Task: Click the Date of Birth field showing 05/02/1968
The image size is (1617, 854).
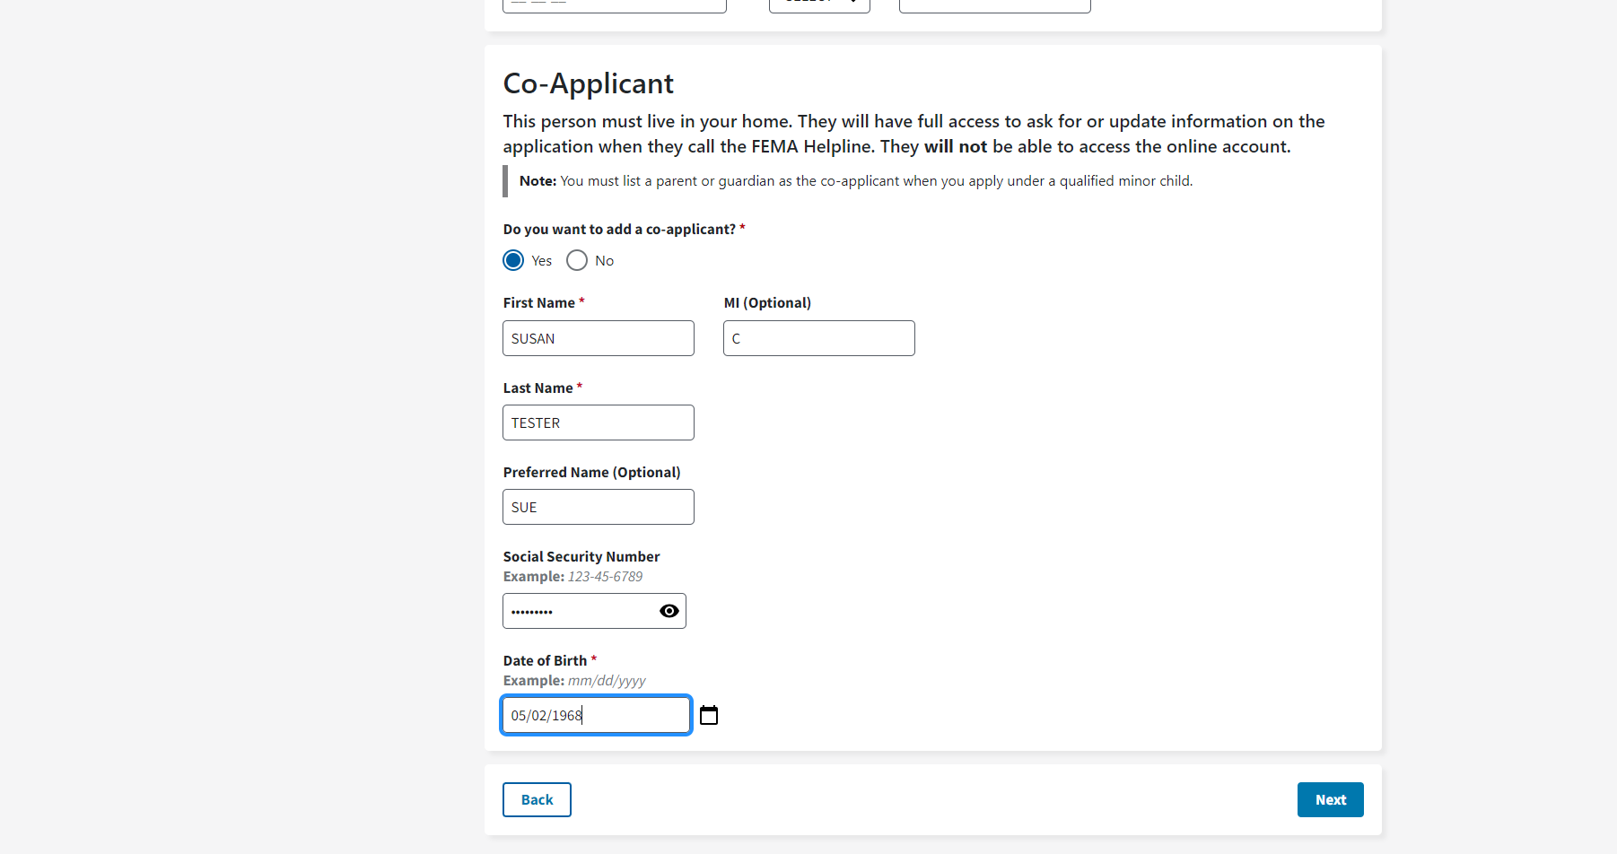Action: tap(596, 715)
